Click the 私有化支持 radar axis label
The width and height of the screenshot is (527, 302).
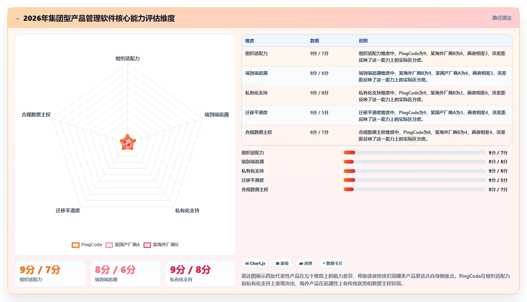pyautogui.click(x=187, y=211)
